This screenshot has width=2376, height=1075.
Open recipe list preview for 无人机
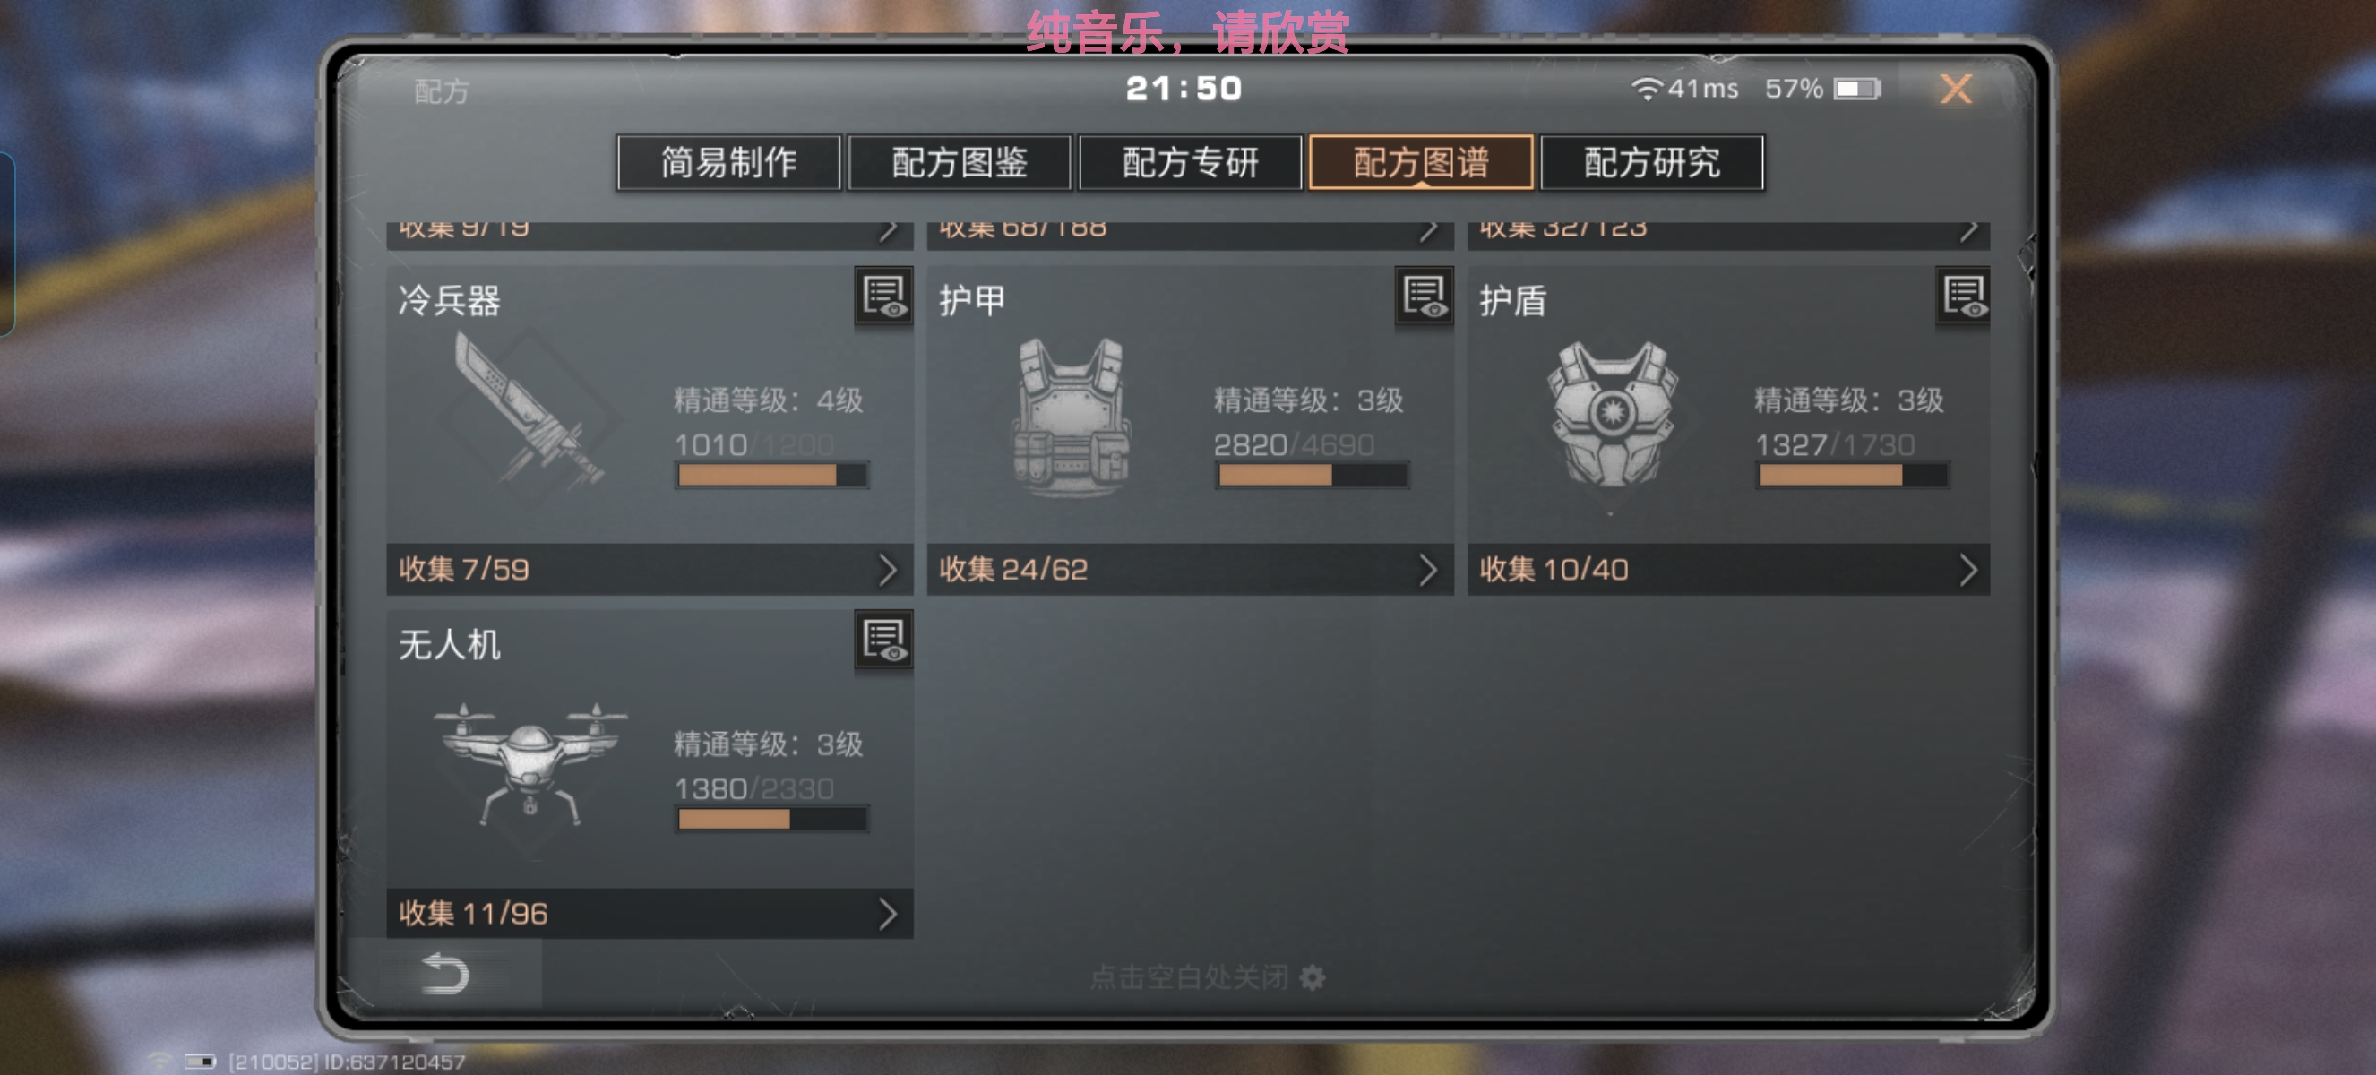coord(882,640)
